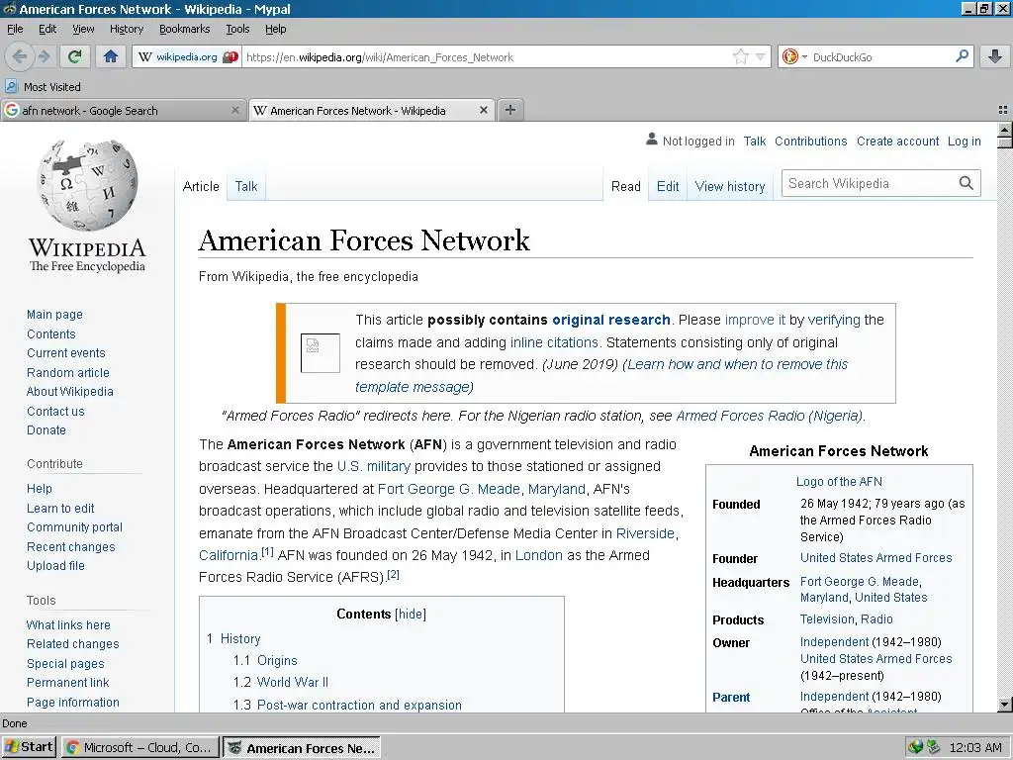Viewport: 1013px width, 760px height.
Task: Open the Downloads arrow button
Action: click(x=995, y=56)
